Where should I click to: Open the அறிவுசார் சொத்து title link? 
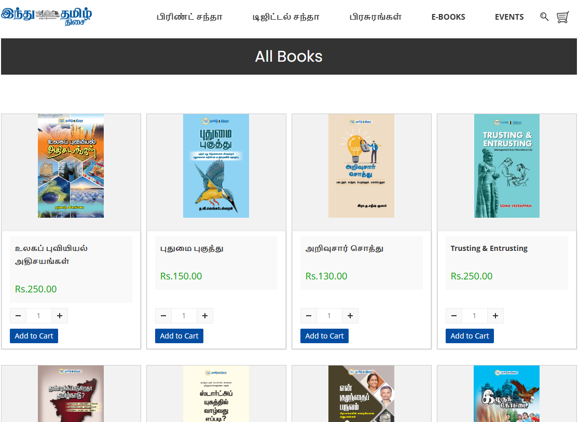point(344,248)
